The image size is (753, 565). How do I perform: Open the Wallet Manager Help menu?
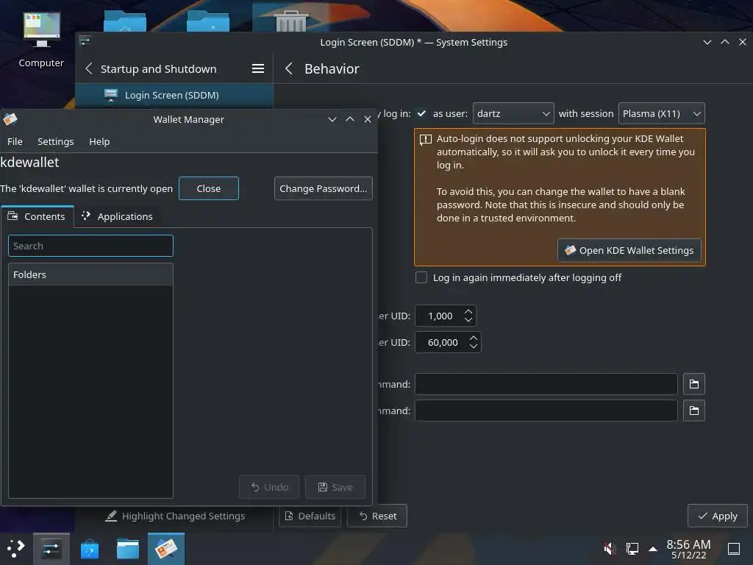pos(99,141)
